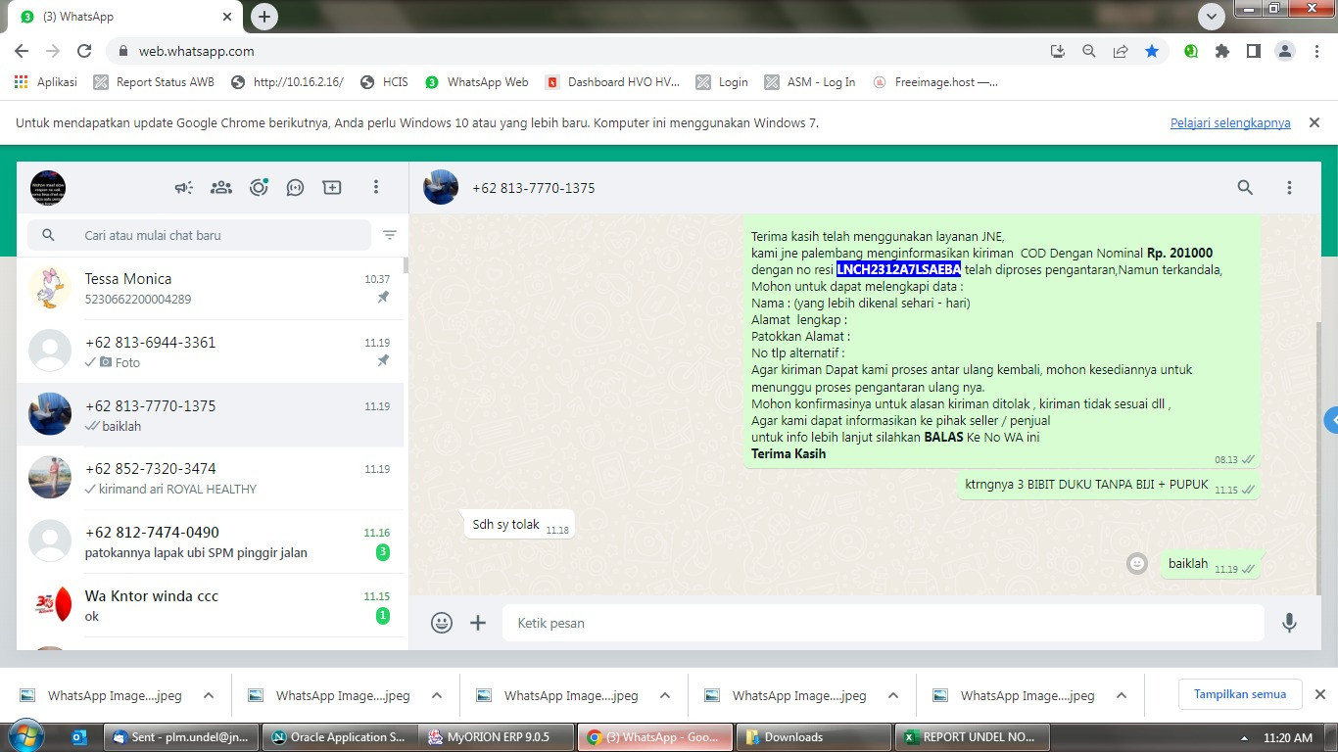Search inside the conversation magnifier icon

pyautogui.click(x=1245, y=187)
